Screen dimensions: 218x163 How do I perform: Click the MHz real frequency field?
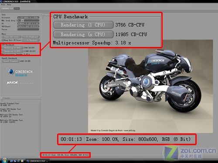coord(31,20)
